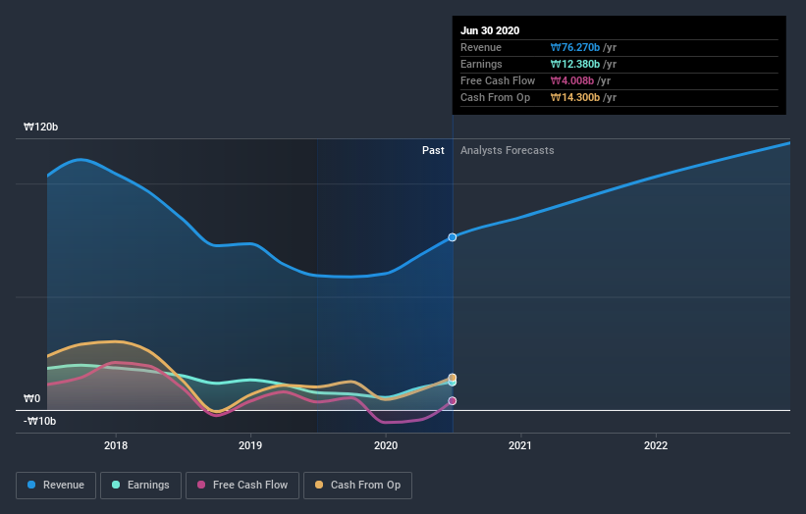Select the 2021 x-axis label
806x514 pixels.
coord(520,445)
